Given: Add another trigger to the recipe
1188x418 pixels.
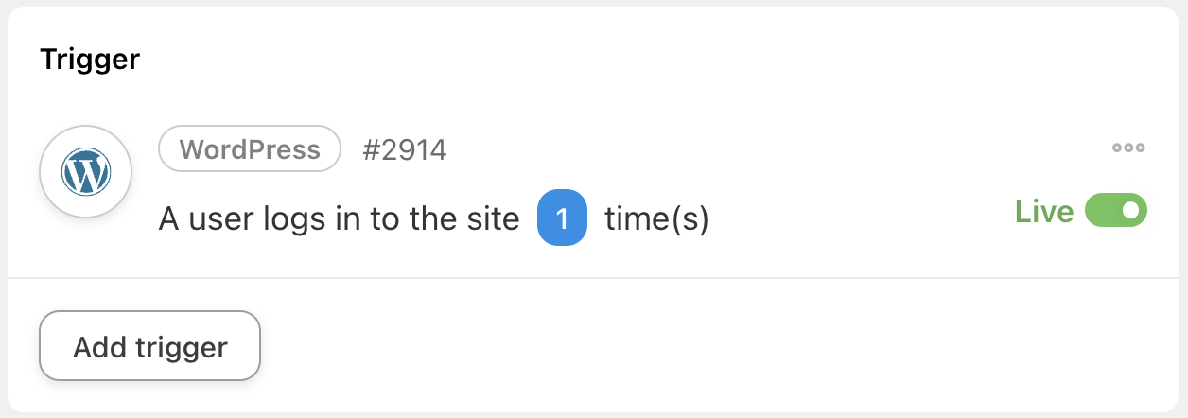Looking at the screenshot, I should 149,346.
